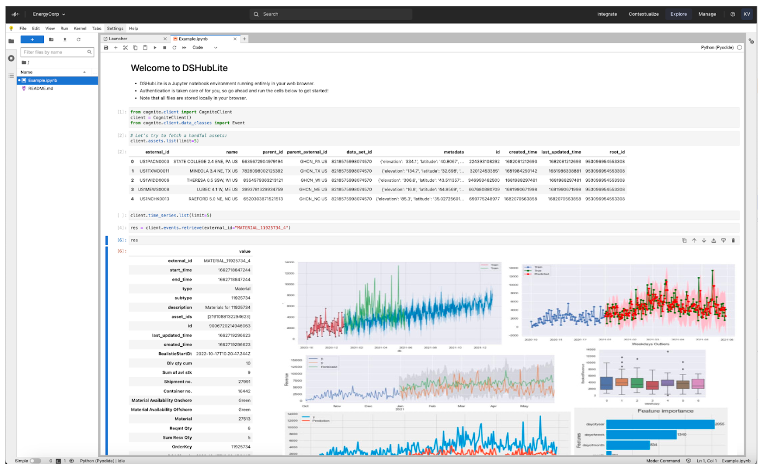
Task: Click the Feature importance chart
Action: pos(651,431)
